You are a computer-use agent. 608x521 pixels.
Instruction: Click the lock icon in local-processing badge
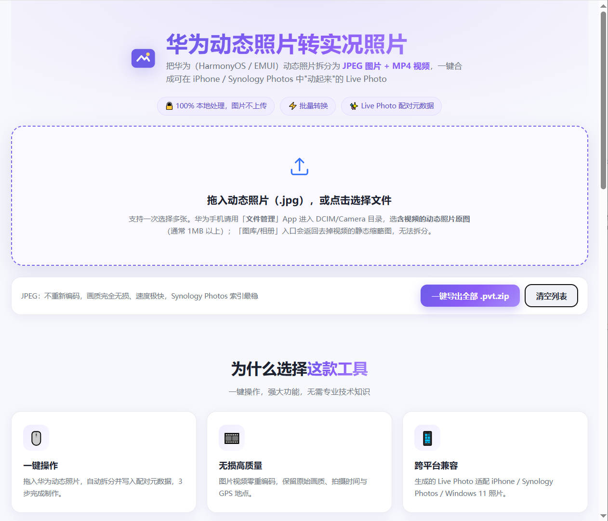coord(169,106)
